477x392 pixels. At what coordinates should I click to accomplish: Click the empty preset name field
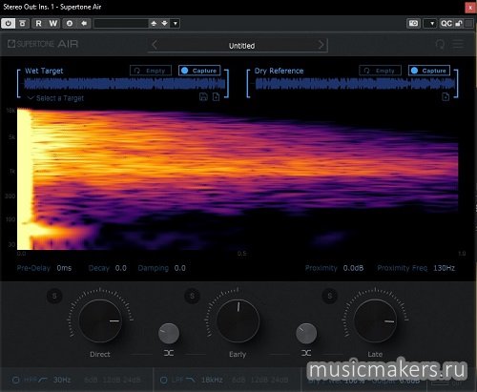[121, 23]
